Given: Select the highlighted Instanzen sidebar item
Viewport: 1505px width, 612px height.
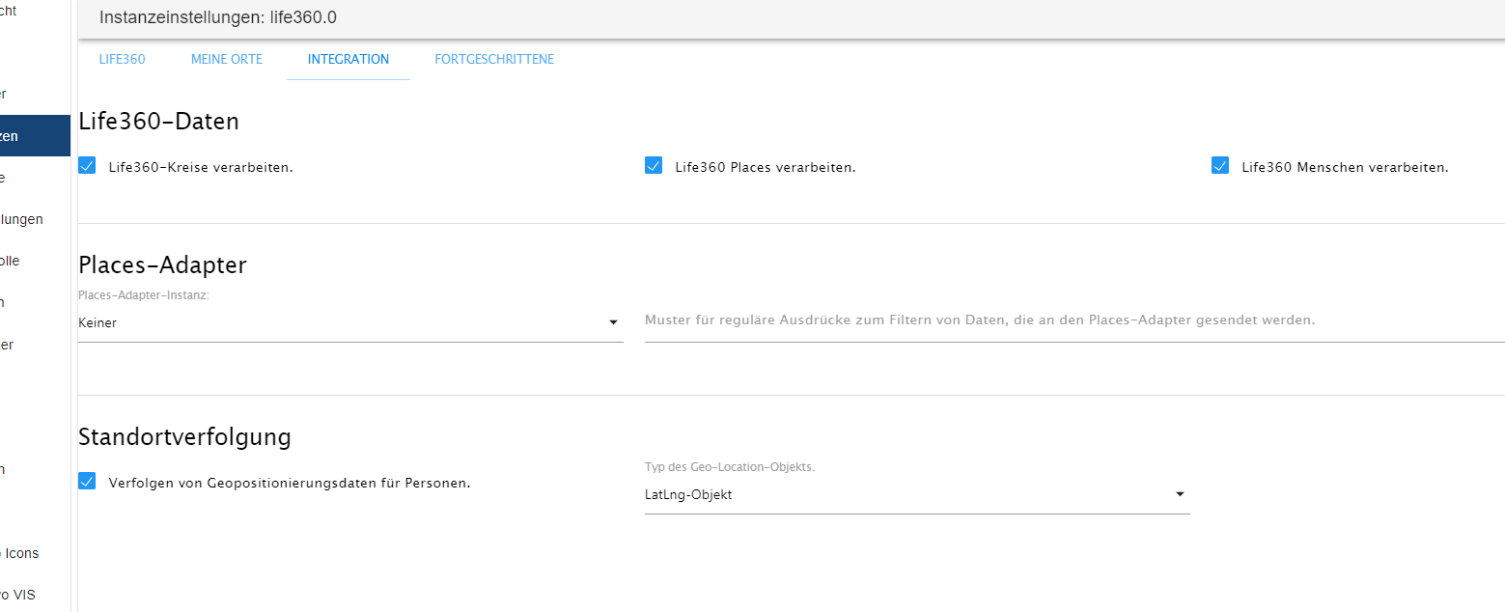Looking at the screenshot, I should pyautogui.click(x=29, y=136).
